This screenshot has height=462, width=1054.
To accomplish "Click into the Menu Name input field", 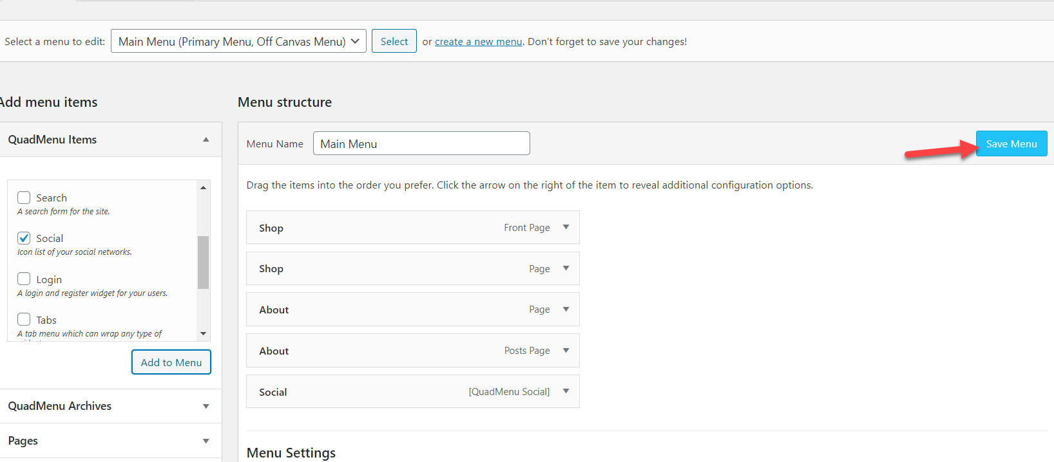I will 421,143.
